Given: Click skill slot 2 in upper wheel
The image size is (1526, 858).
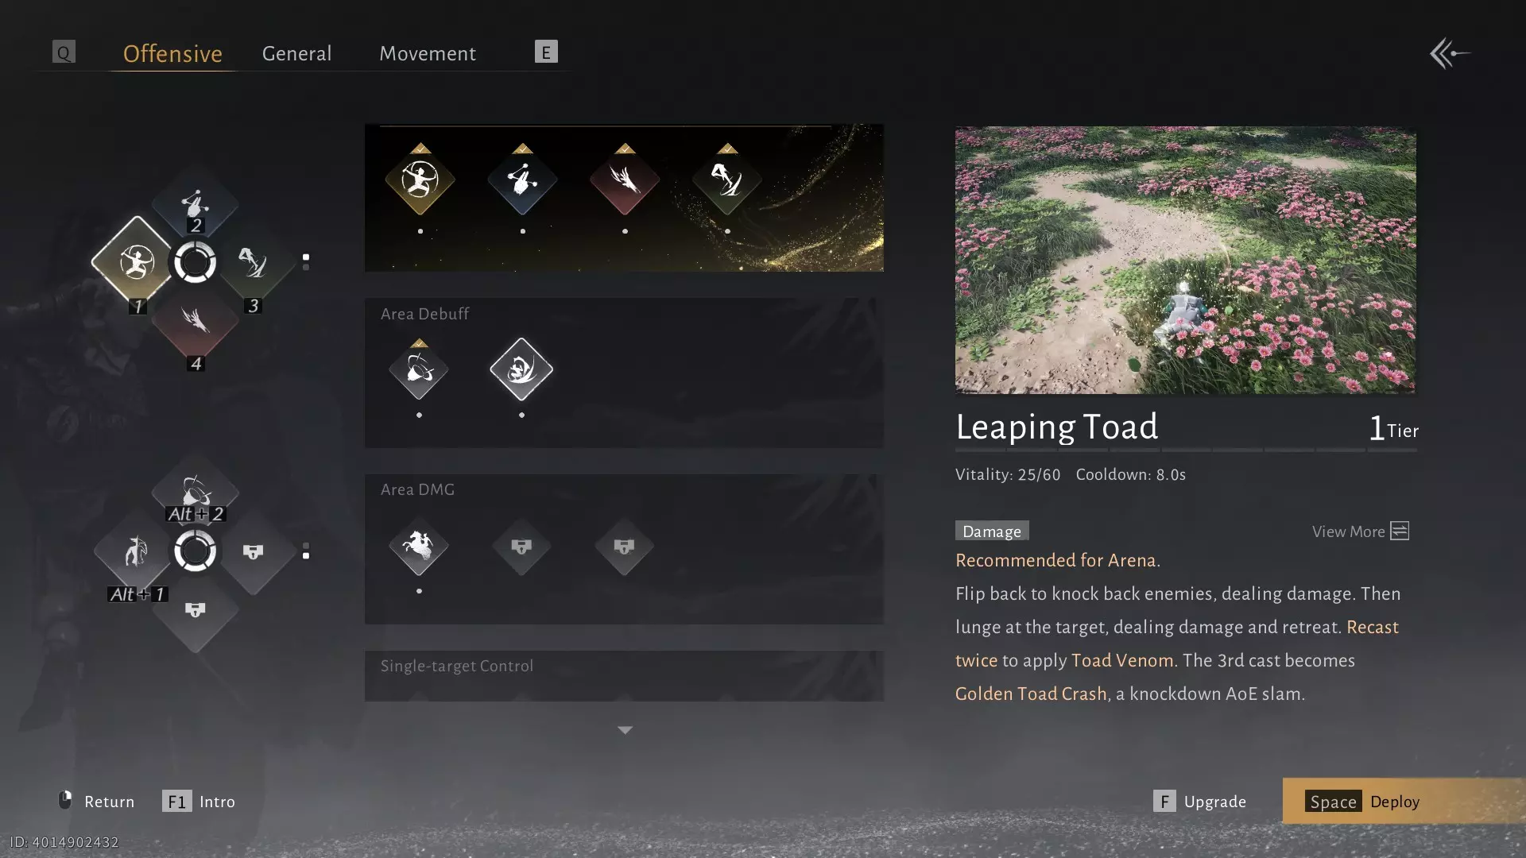Looking at the screenshot, I should coord(195,203).
